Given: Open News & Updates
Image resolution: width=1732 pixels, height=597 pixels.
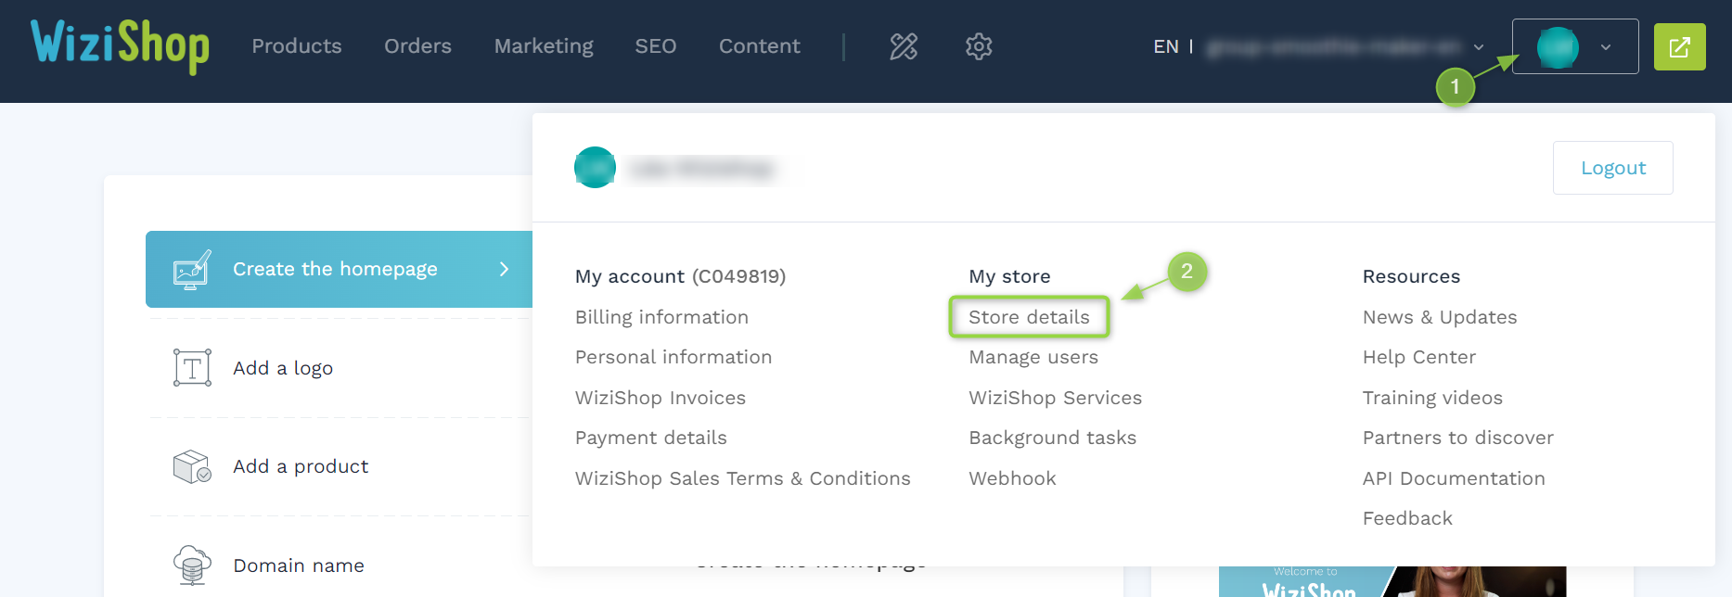Looking at the screenshot, I should tap(1440, 317).
